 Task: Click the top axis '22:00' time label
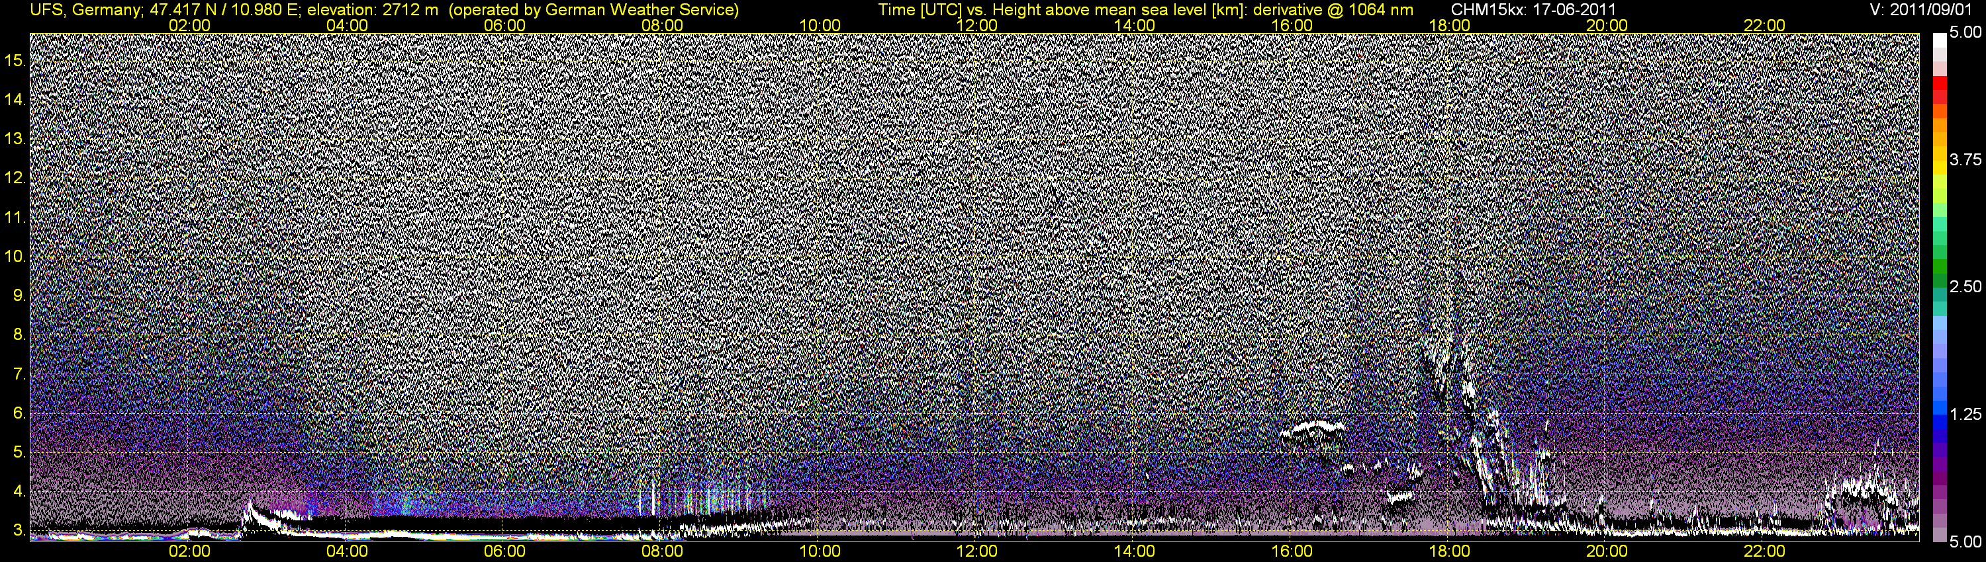1765,25
